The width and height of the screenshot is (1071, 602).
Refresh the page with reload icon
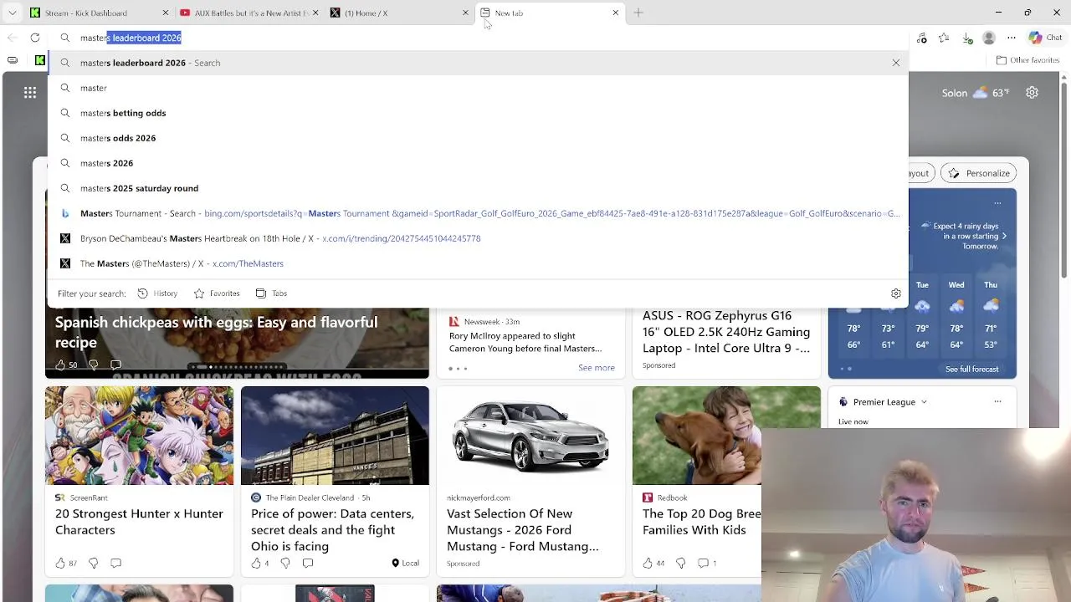coord(35,38)
